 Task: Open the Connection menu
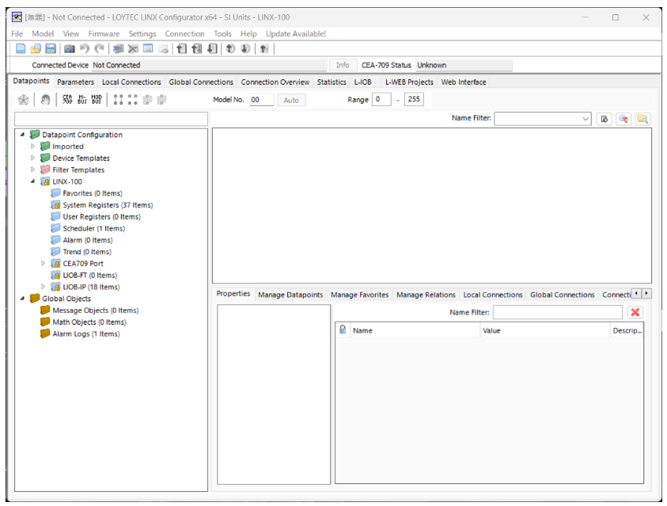click(184, 34)
